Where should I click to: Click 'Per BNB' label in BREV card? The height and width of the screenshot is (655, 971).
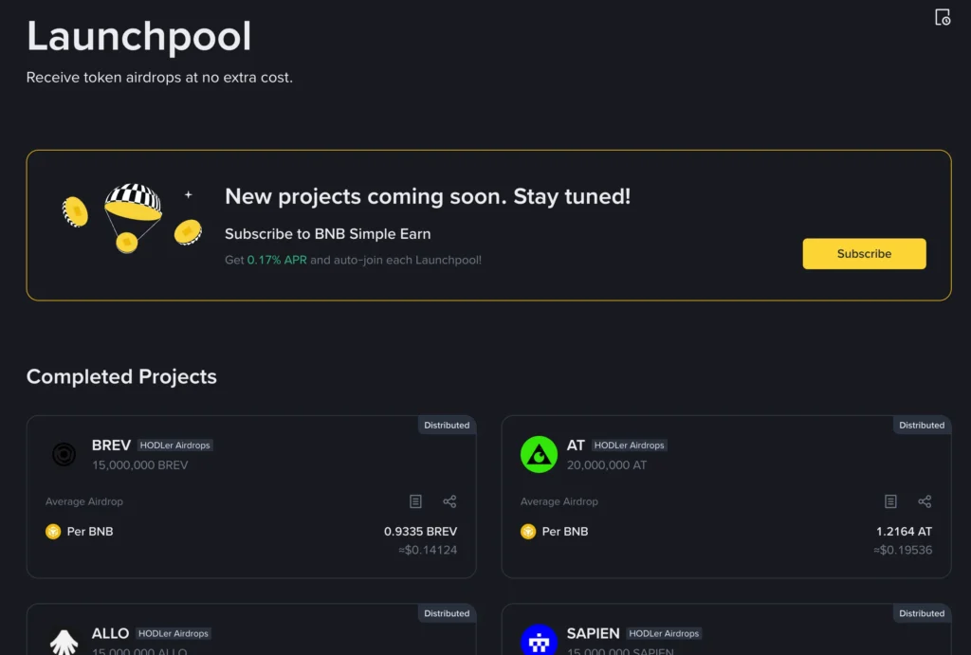click(x=90, y=531)
